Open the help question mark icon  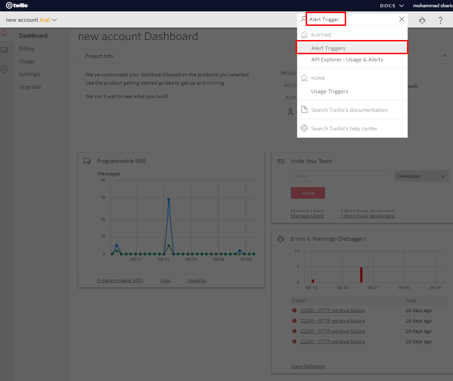coord(440,20)
